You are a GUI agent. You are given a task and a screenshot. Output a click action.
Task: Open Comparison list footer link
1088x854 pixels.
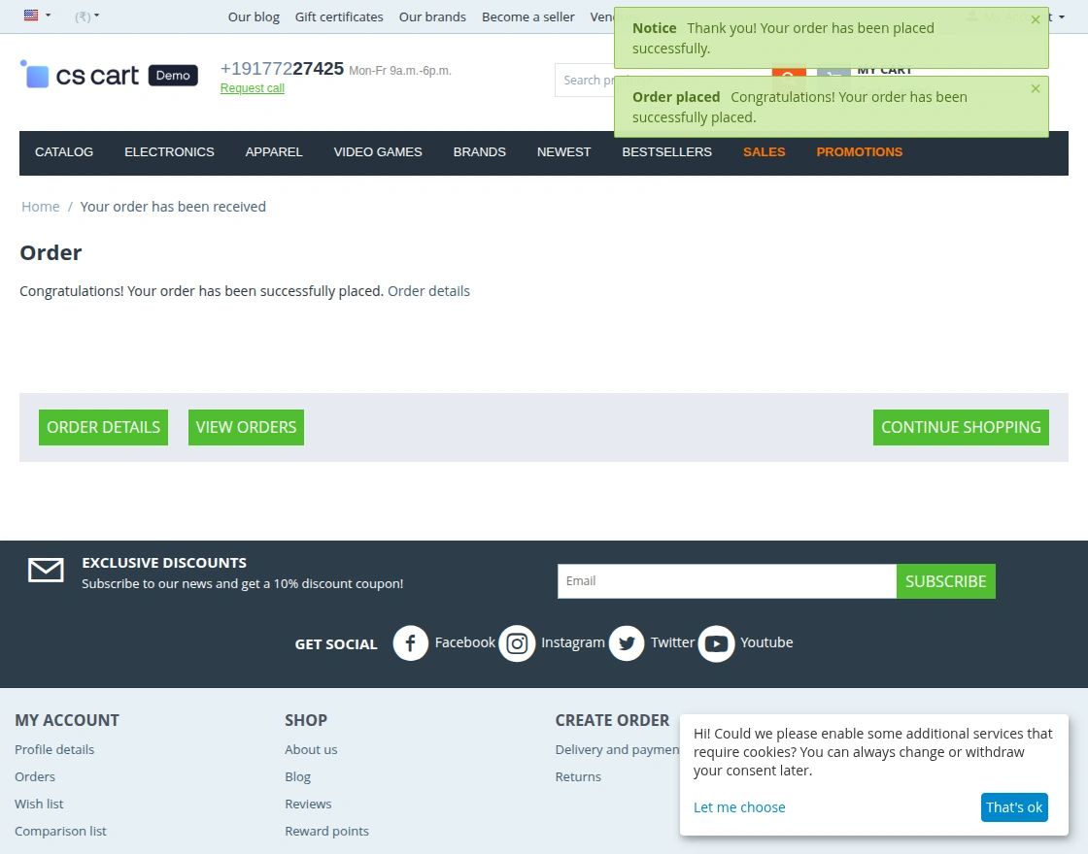[60, 831]
